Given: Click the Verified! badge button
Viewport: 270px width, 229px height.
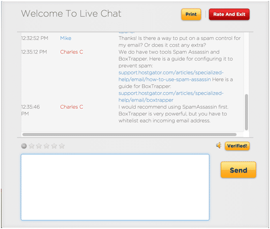Looking at the screenshot, I should point(237,146).
